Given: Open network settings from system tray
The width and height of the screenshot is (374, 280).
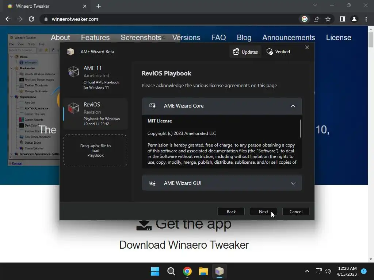Looking at the screenshot, I should pyautogui.click(x=318, y=271).
